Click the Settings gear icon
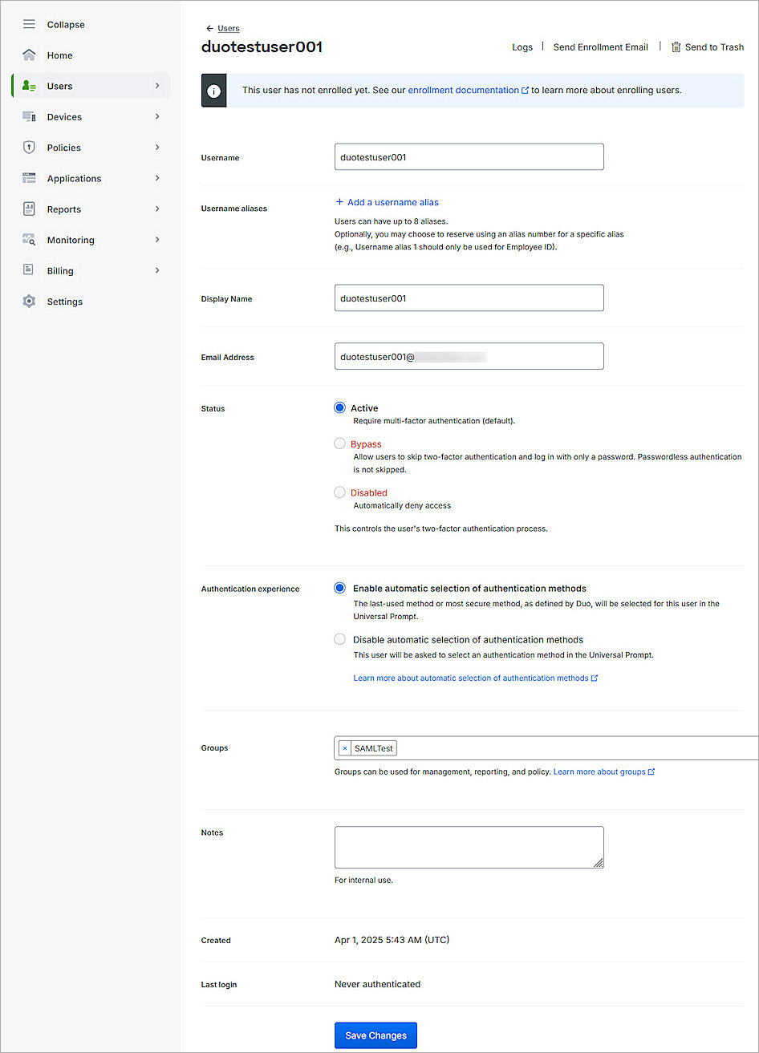 click(29, 302)
